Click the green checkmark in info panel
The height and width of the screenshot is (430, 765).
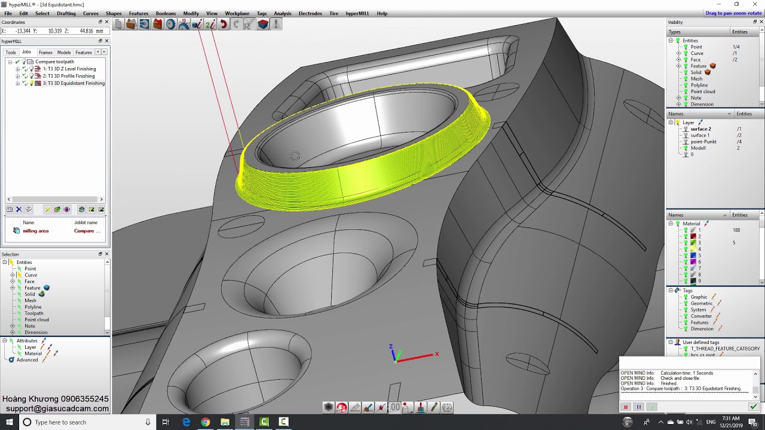pos(753,407)
